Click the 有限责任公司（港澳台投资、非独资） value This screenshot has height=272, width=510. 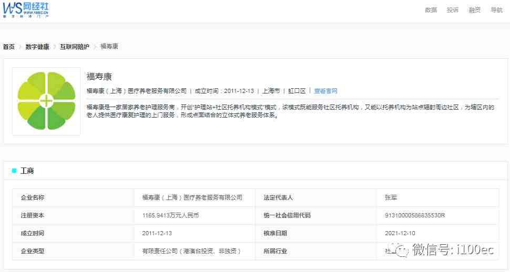pyautogui.click(x=191, y=251)
